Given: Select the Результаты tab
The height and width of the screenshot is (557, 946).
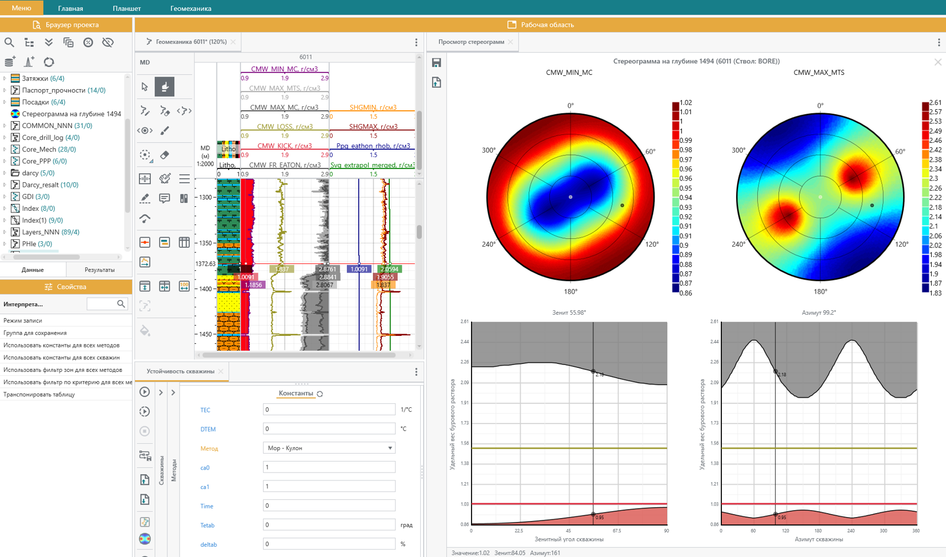Looking at the screenshot, I should coord(99,270).
